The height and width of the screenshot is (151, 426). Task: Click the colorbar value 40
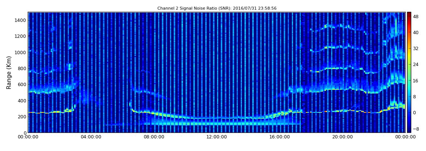(x=416, y=32)
